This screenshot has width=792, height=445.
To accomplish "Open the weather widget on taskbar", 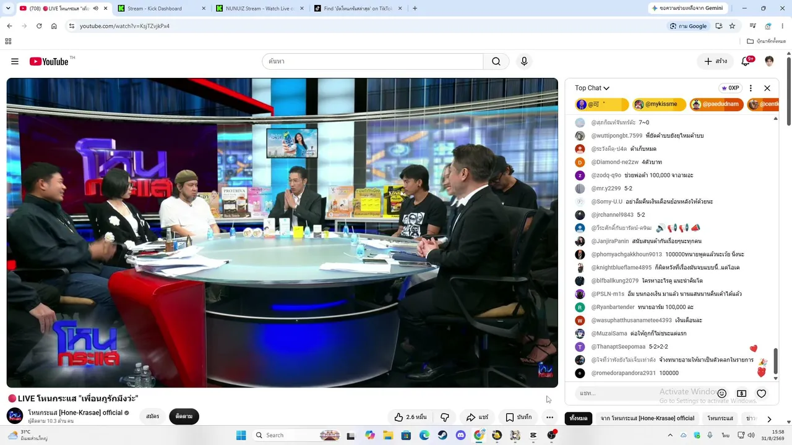I will pyautogui.click(x=29, y=435).
